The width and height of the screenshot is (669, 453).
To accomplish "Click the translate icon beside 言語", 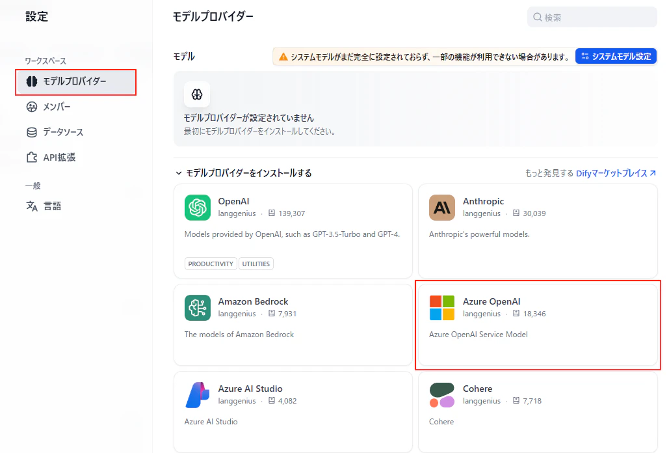I will [x=32, y=206].
